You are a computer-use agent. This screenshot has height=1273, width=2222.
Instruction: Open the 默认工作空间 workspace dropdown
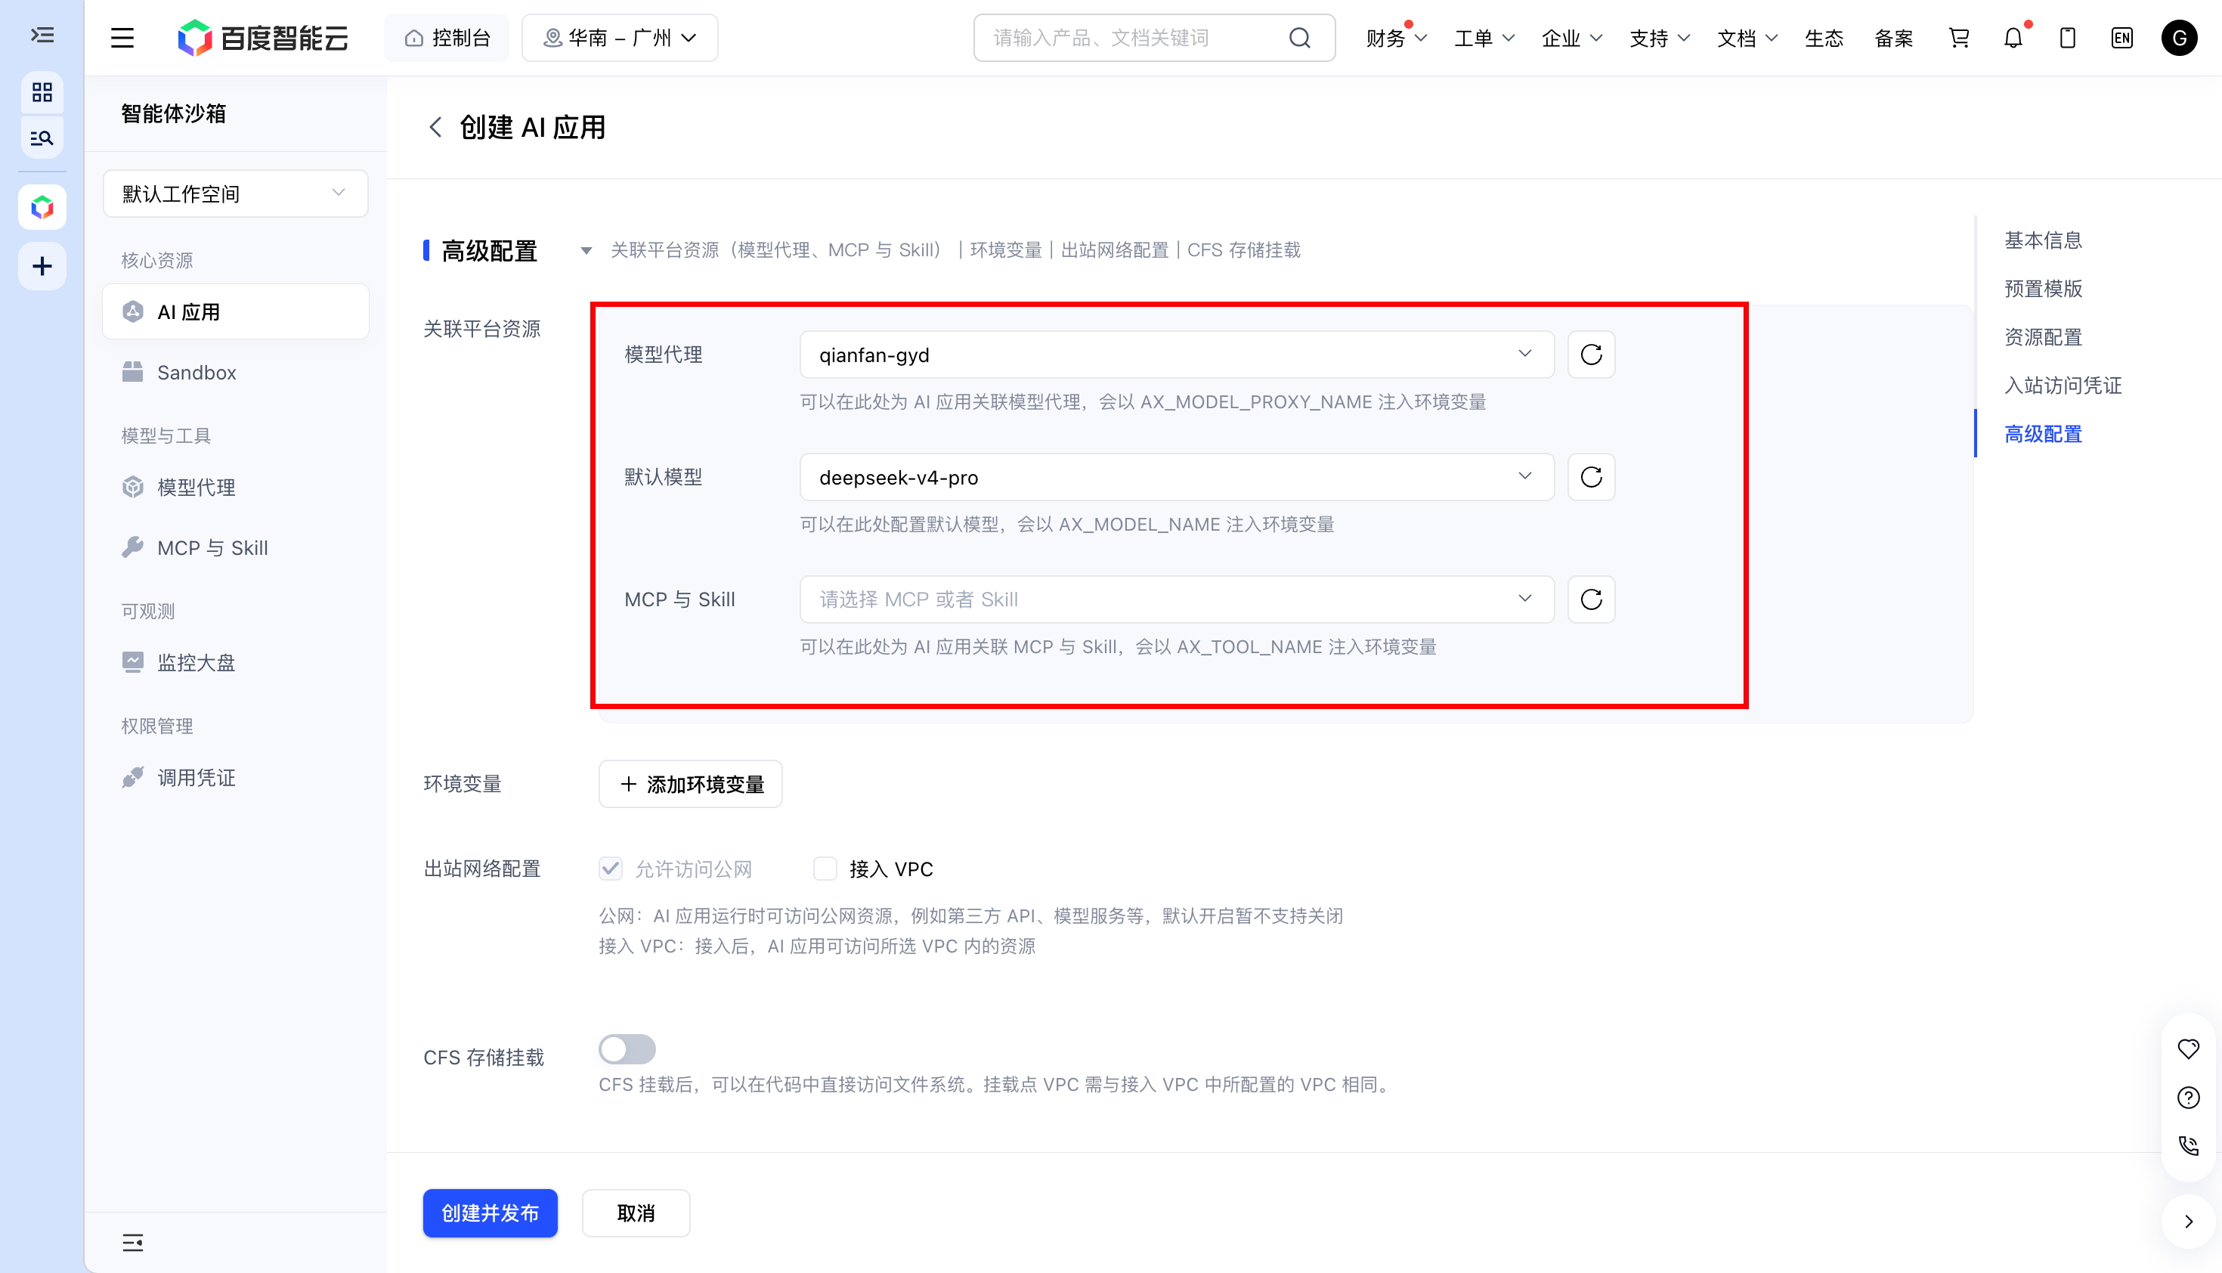click(x=235, y=194)
